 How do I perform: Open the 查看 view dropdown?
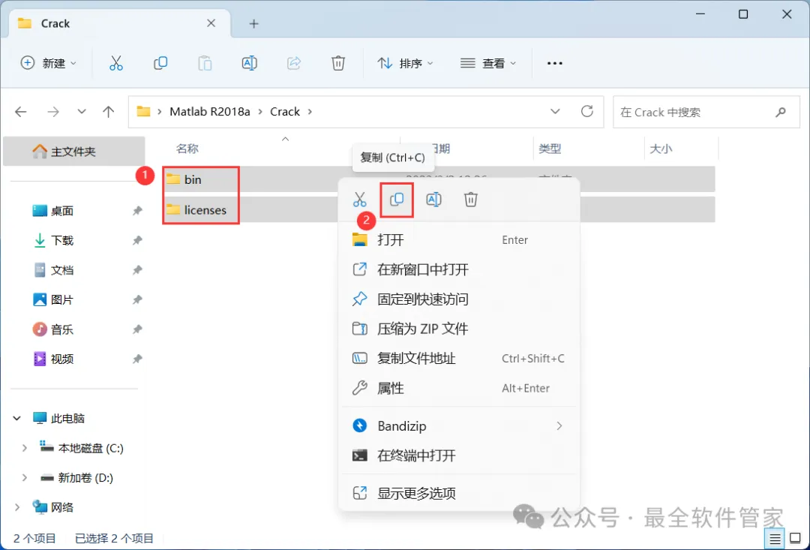tap(488, 63)
